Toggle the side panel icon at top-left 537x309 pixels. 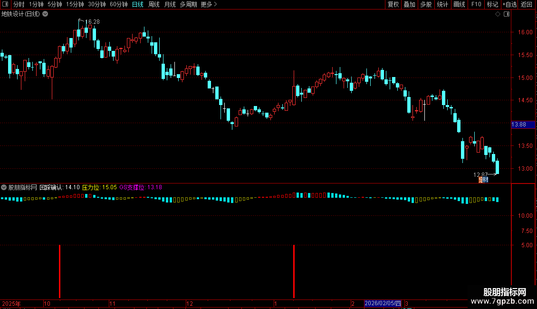[5, 4]
